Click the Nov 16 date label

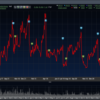pos(17,79)
